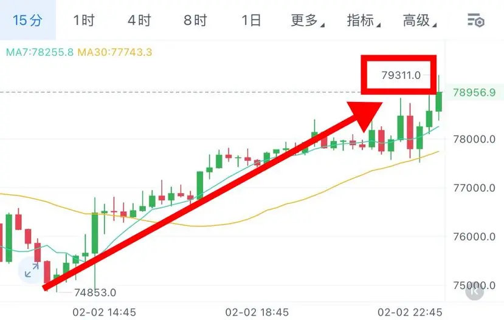Open the 指标 indicators dropdown
The height and width of the screenshot is (320, 504).
point(363,21)
